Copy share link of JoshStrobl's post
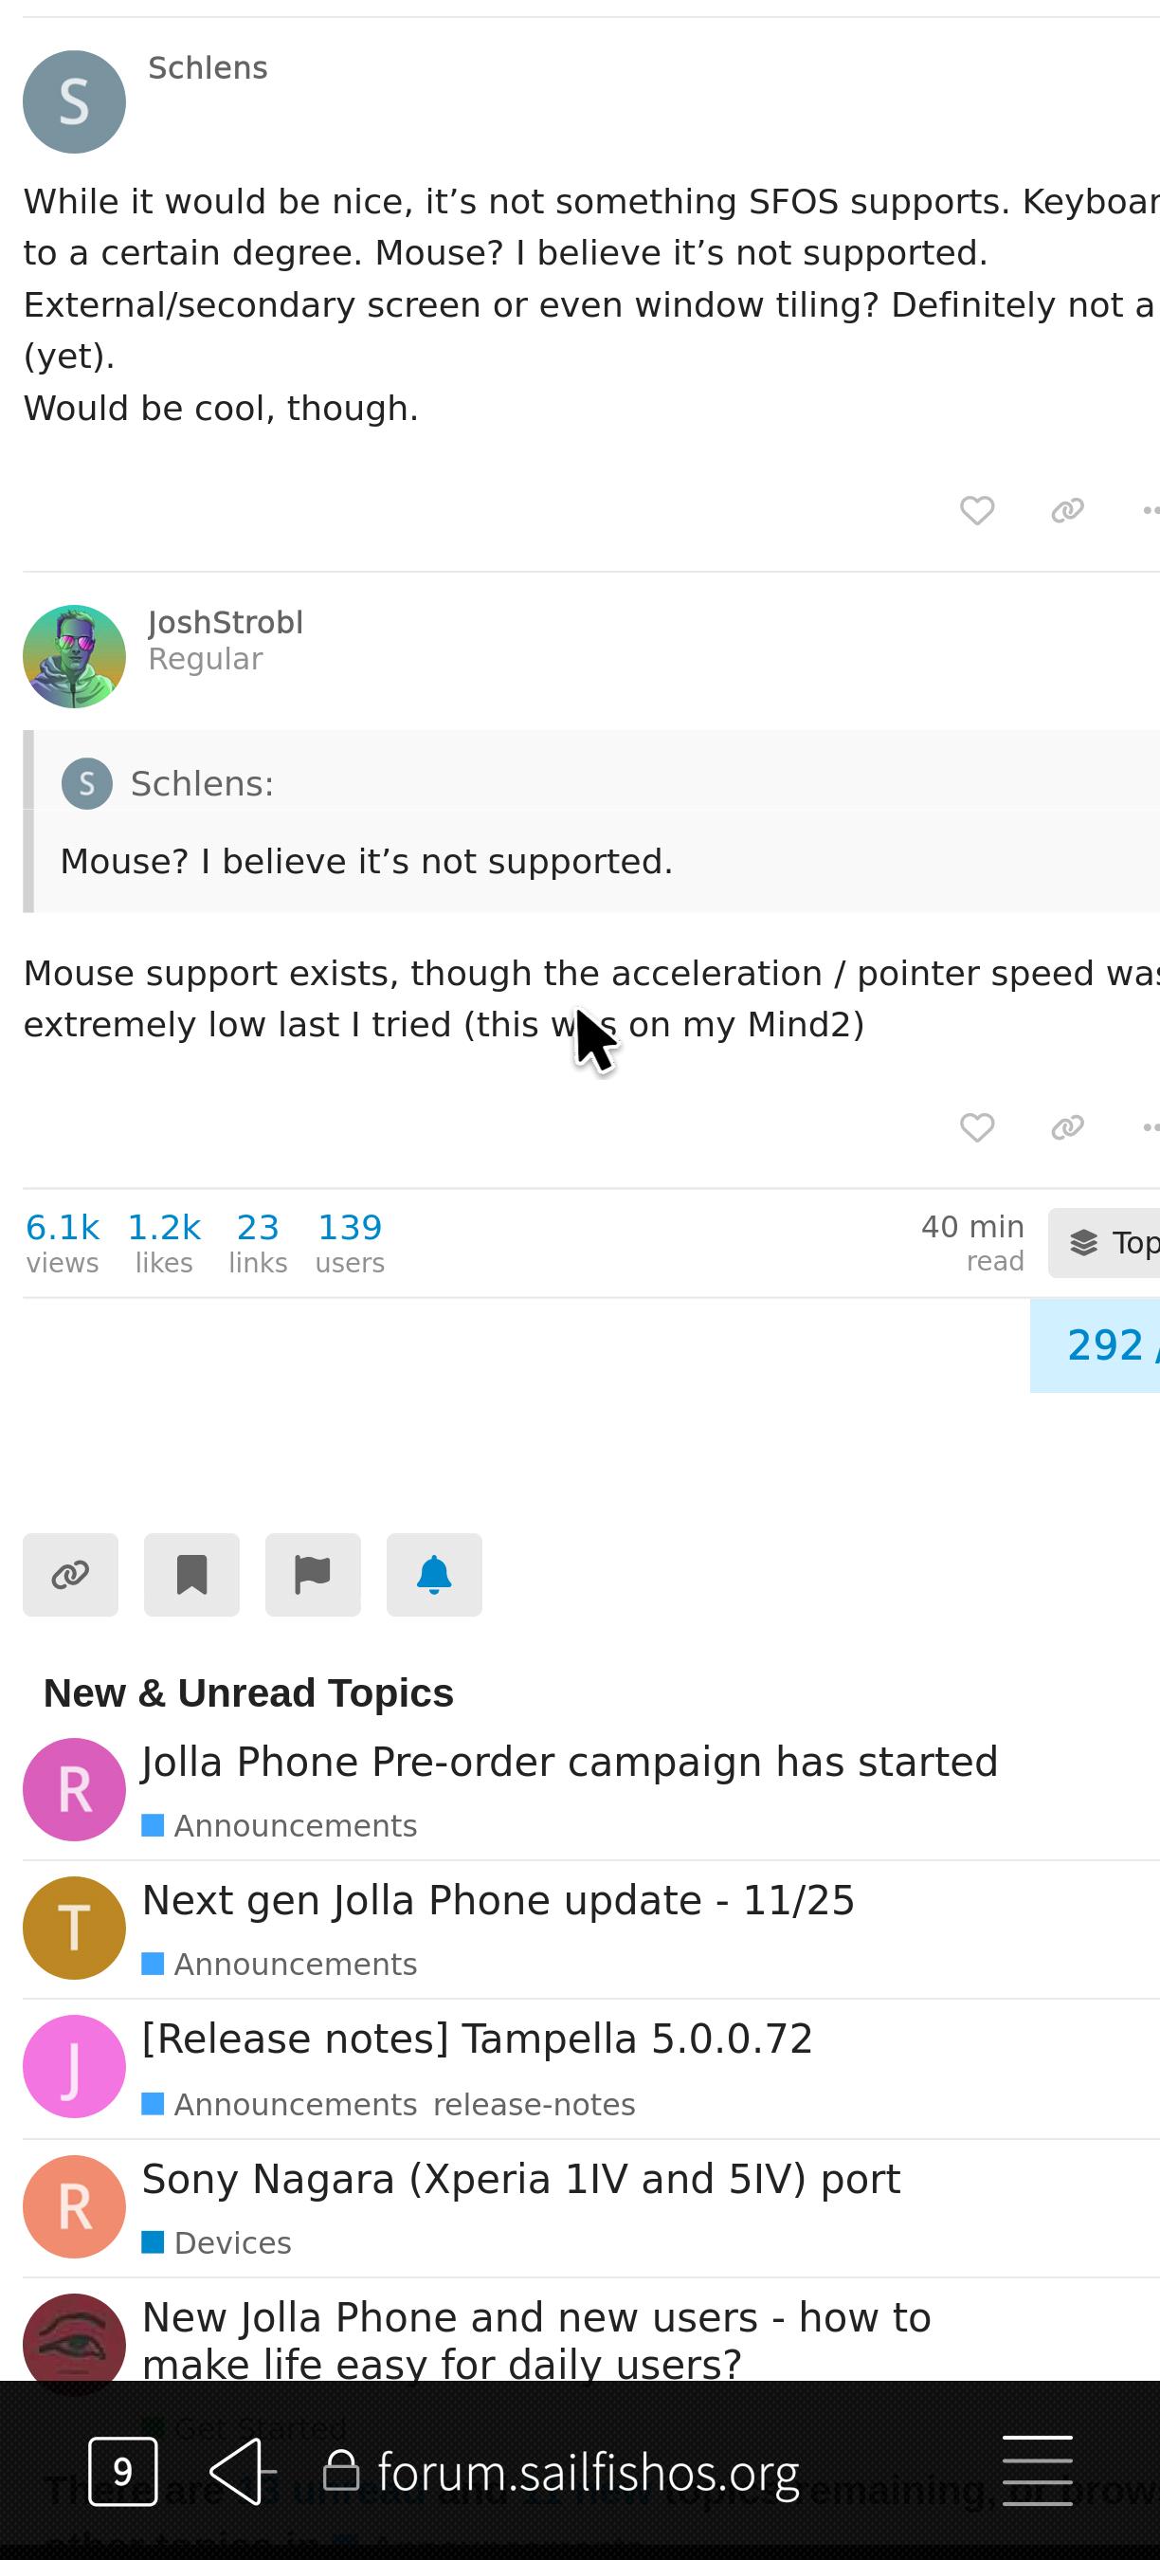1160x2560 pixels. click(x=1066, y=1128)
